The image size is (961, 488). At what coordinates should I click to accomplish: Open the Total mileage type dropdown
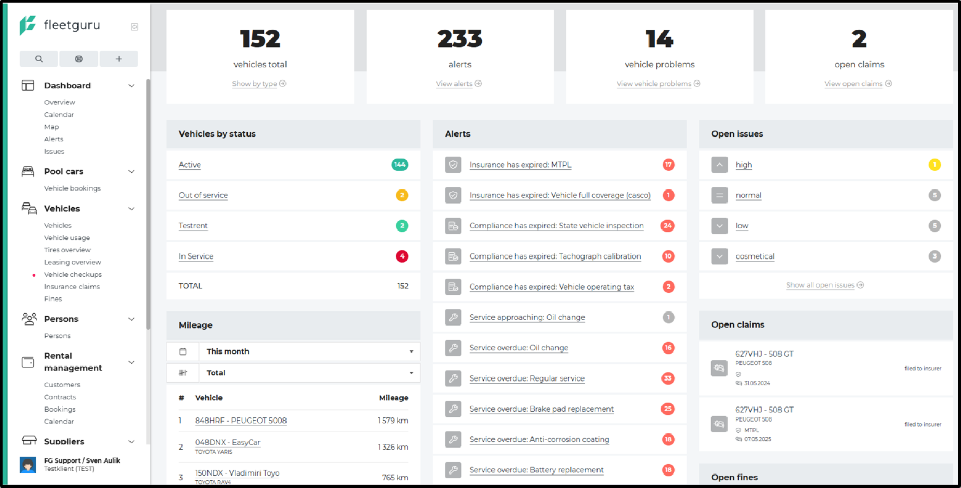(x=309, y=373)
